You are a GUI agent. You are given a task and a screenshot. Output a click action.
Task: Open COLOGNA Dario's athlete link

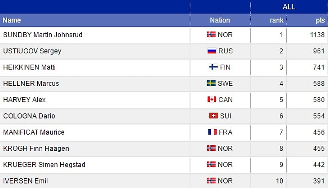29,116
